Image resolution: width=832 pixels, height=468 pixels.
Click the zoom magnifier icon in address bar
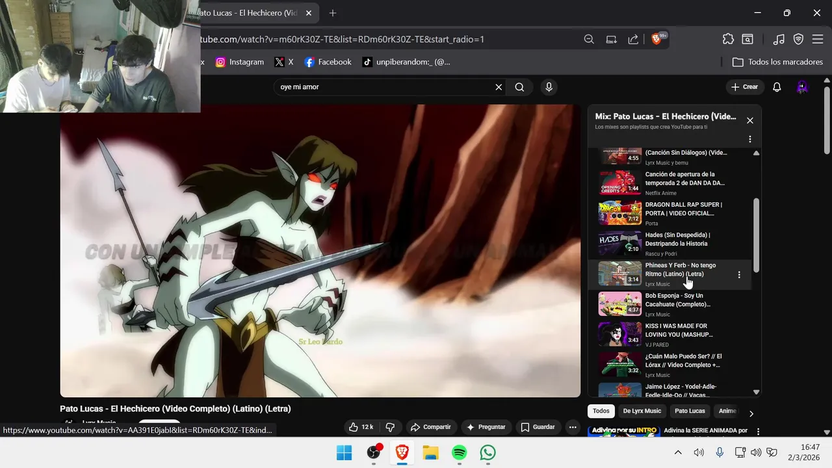pyautogui.click(x=589, y=39)
